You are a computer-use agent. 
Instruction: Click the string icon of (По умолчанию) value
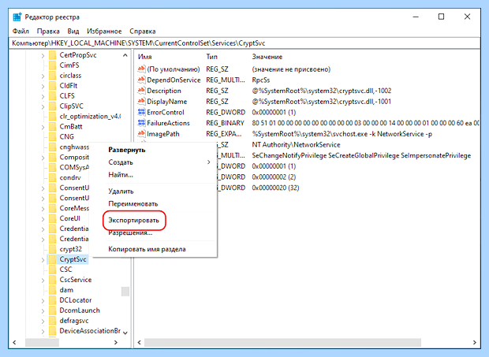coord(141,69)
